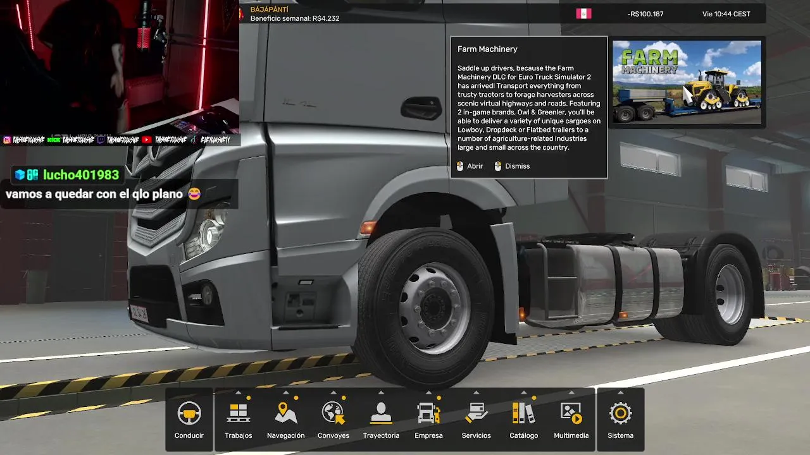This screenshot has width=810, height=455.
Task: Open the Empresa truck company icon
Action: (x=428, y=414)
